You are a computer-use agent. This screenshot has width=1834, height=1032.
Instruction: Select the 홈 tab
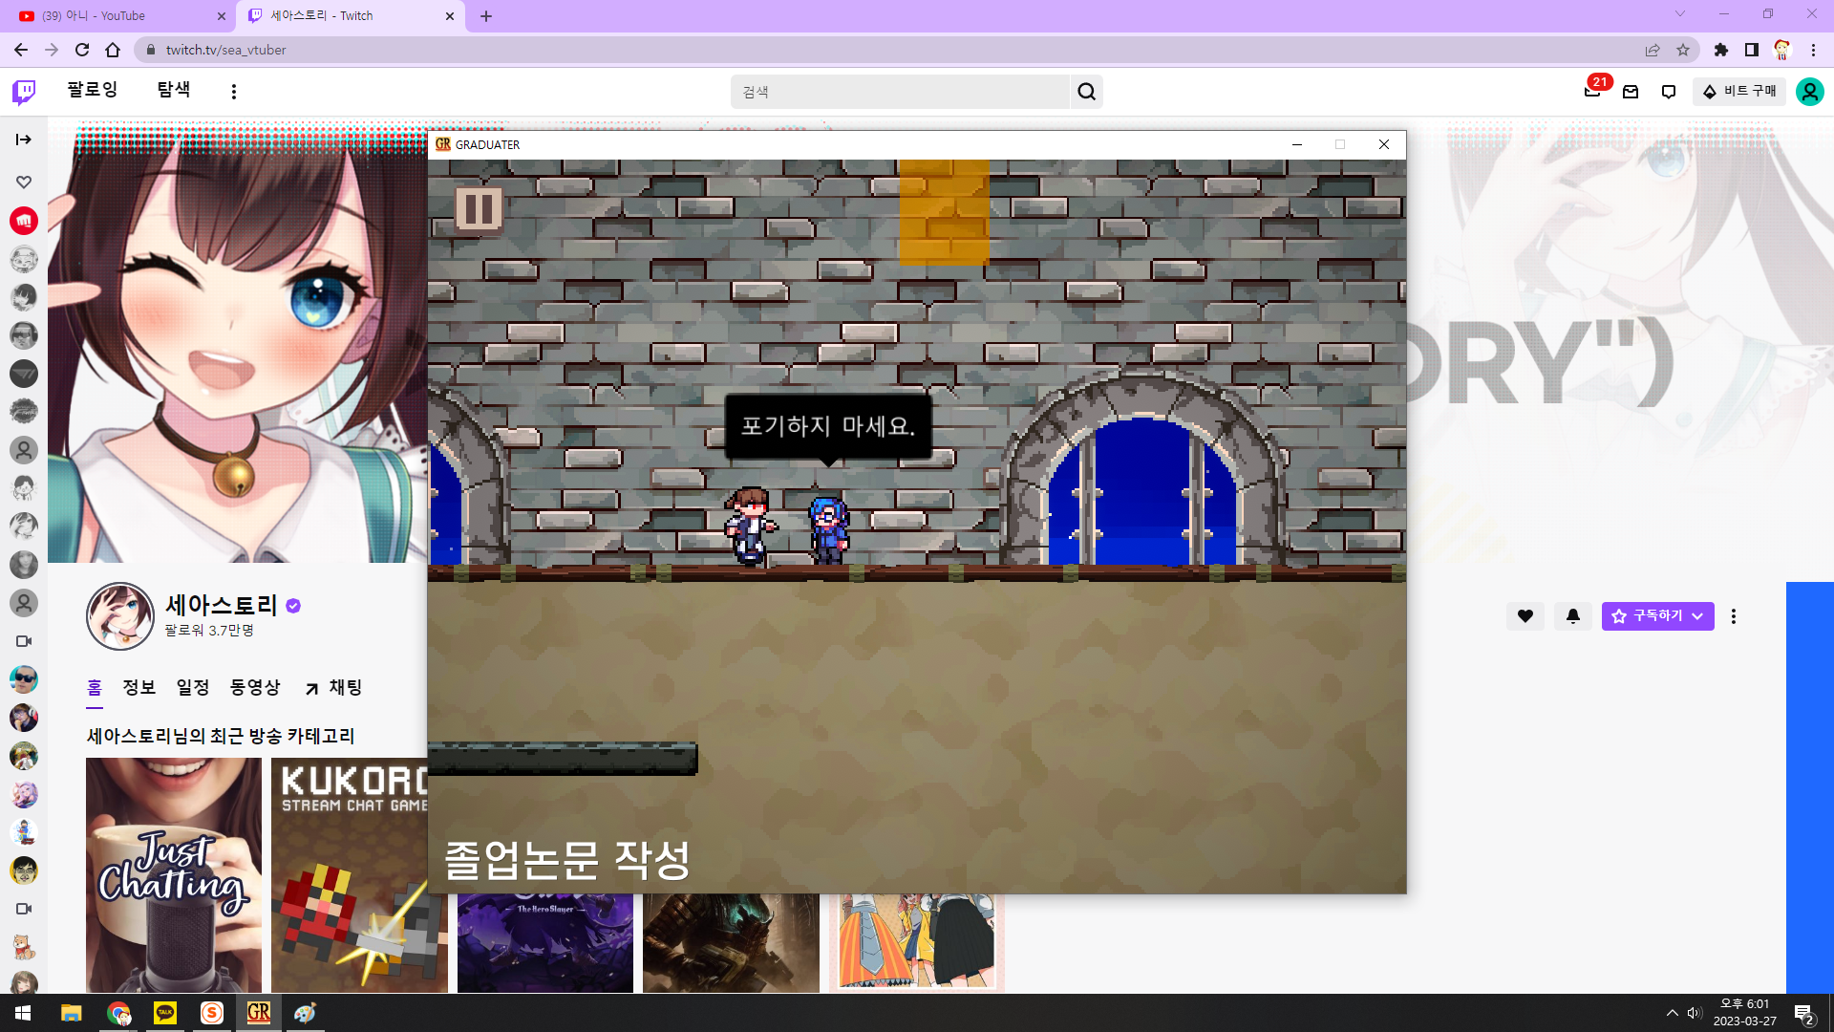[x=95, y=687]
